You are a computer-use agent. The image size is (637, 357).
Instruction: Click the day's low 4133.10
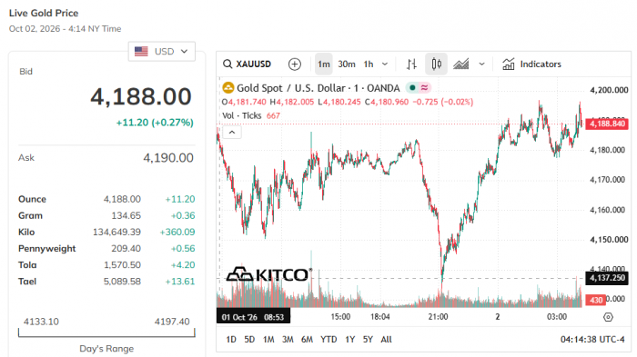click(x=41, y=322)
